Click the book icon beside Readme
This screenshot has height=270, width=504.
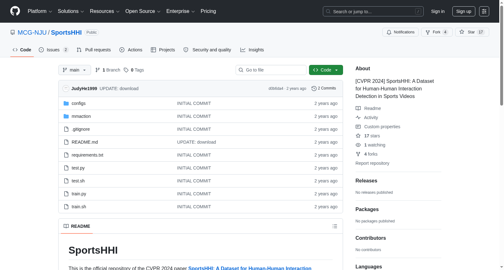(x=358, y=108)
